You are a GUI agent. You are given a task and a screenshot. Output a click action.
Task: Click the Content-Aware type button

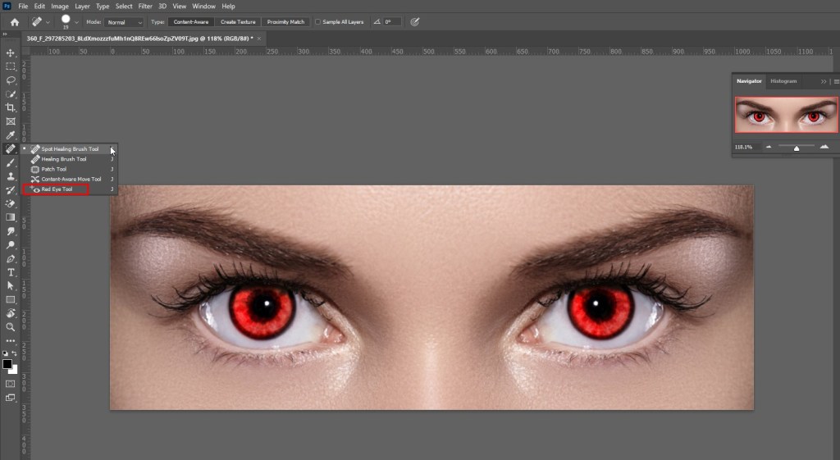click(191, 22)
